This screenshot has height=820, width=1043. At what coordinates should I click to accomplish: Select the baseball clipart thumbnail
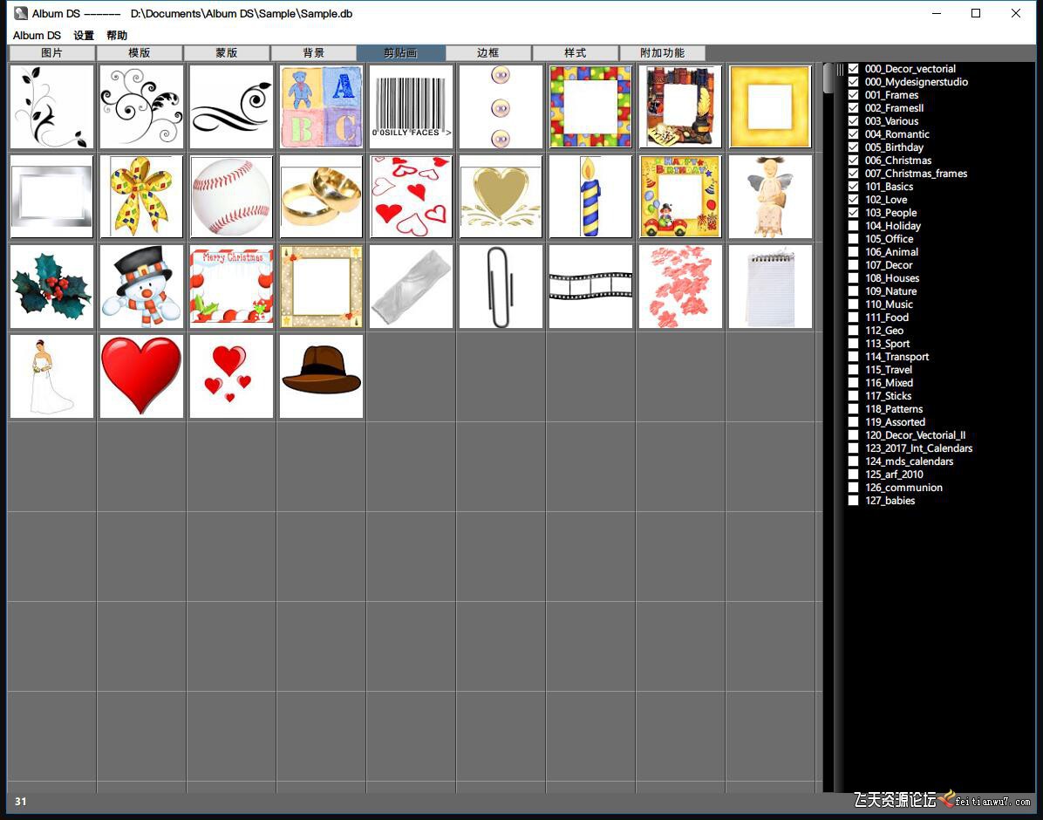[231, 196]
